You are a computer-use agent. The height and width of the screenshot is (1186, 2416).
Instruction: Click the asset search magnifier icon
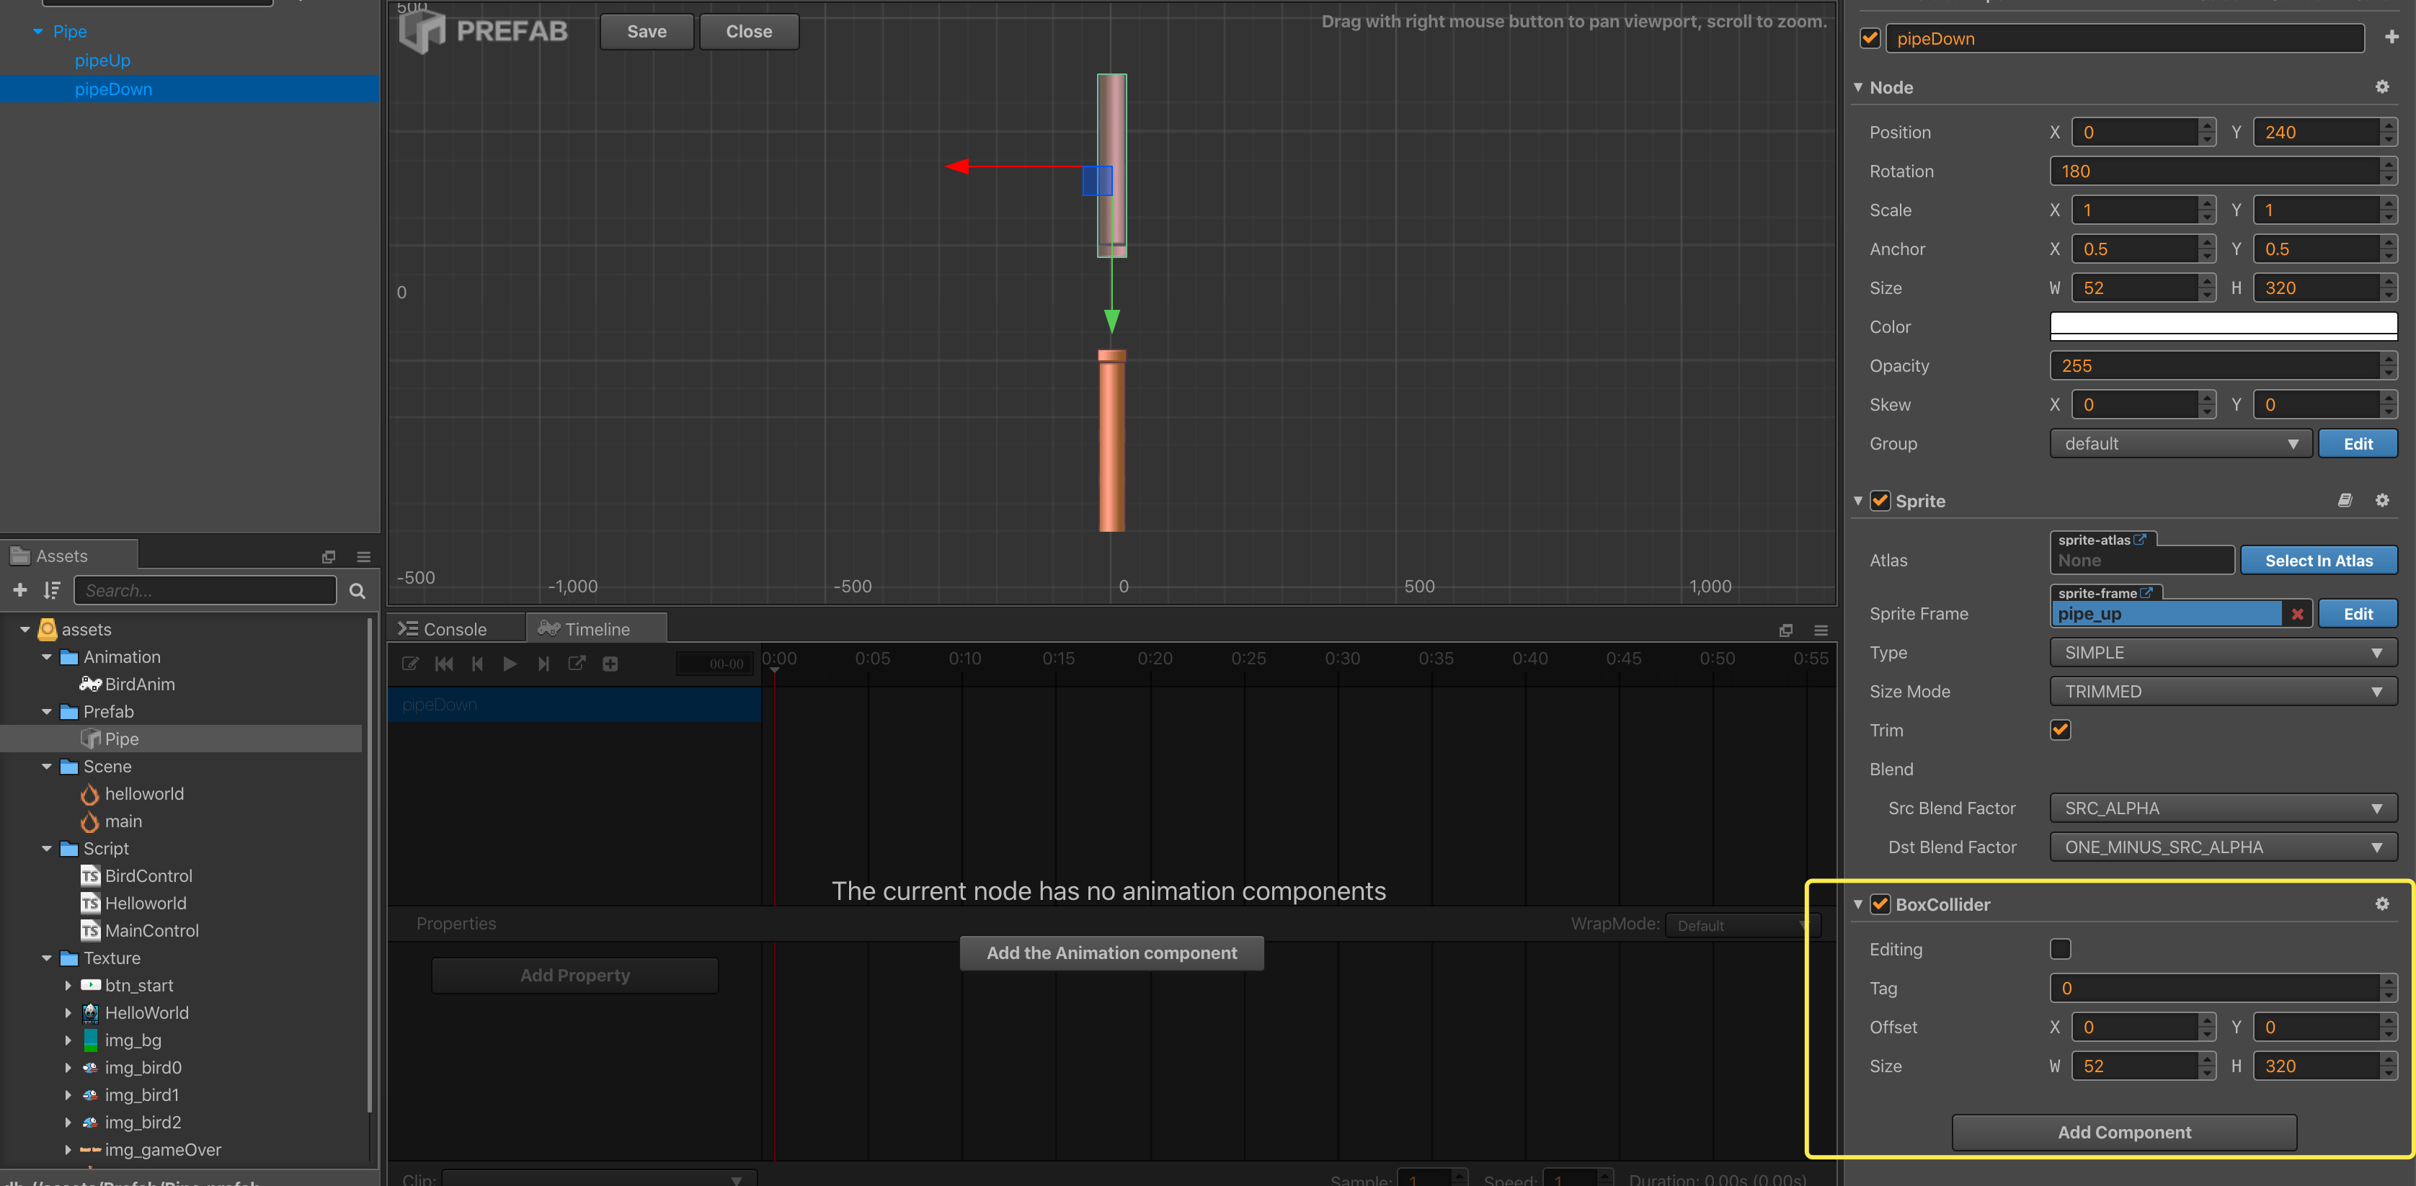(x=356, y=591)
